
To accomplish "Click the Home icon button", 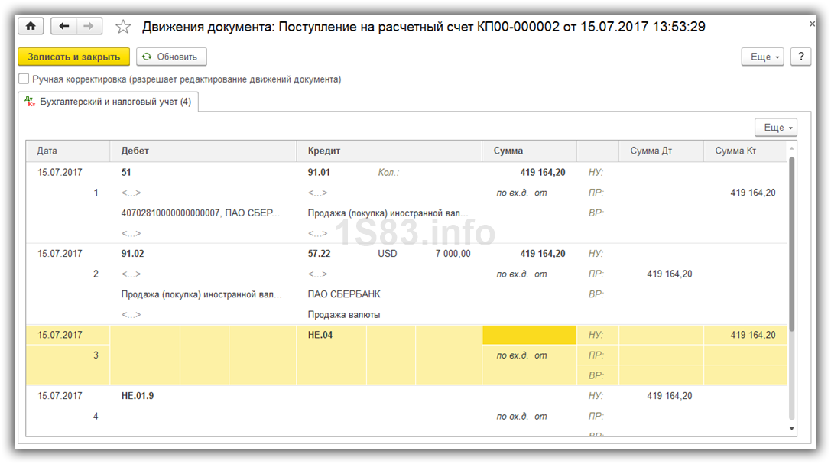I will [x=31, y=27].
